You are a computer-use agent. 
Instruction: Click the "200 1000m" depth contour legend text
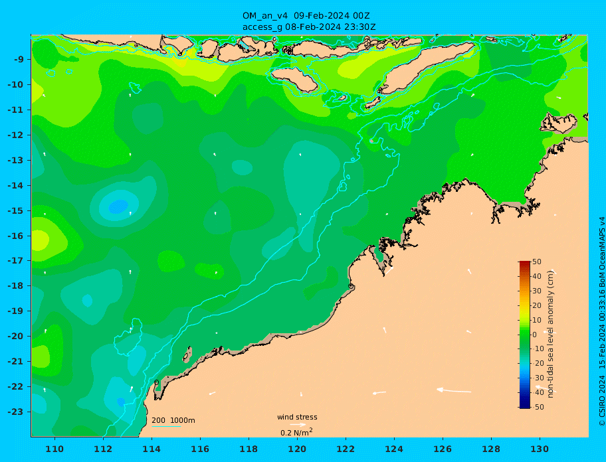click(x=173, y=420)
